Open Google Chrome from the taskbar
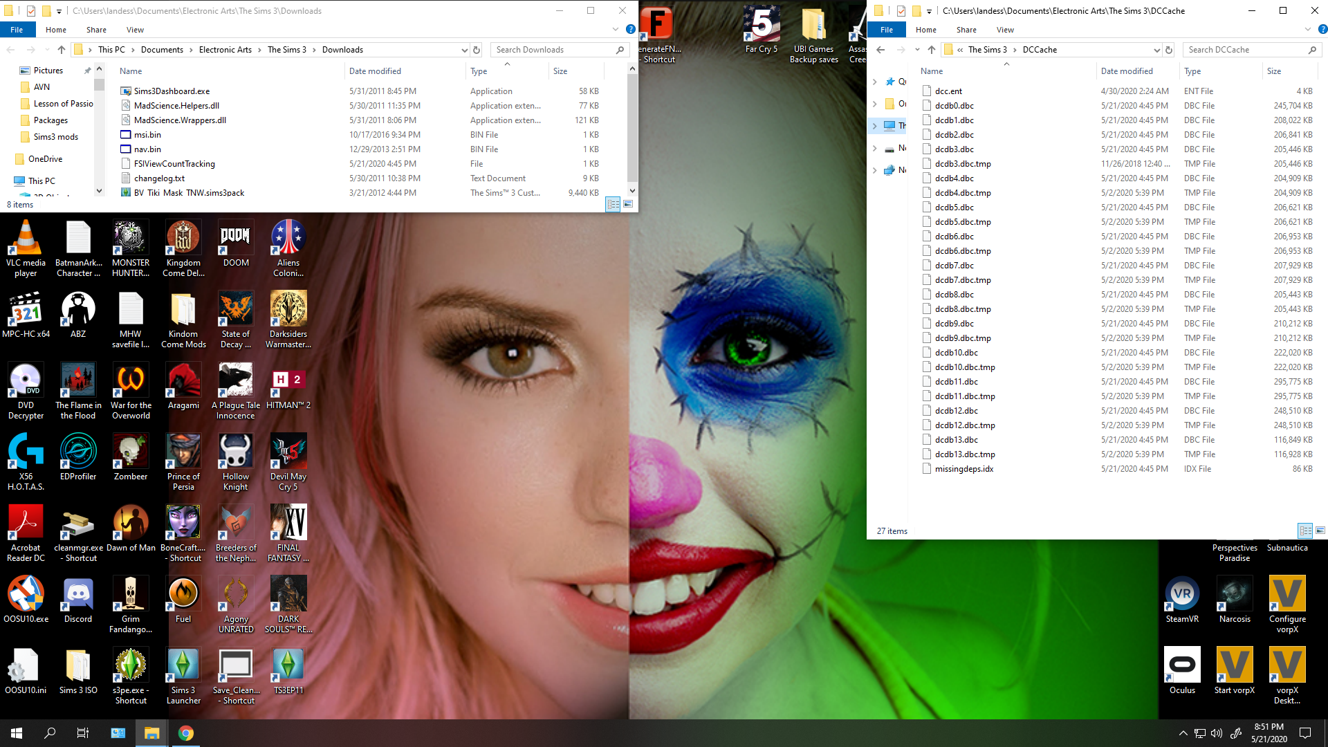 (185, 733)
